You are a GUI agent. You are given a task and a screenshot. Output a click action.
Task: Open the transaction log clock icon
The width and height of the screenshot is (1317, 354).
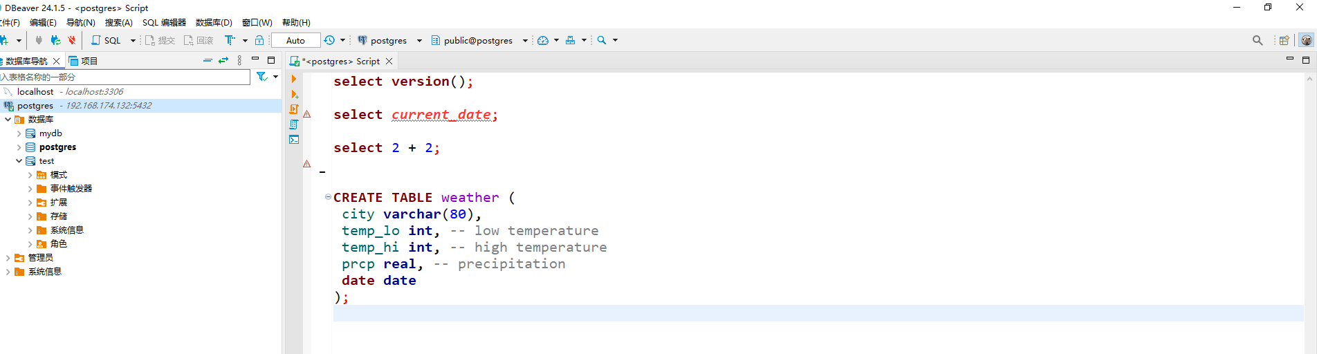click(329, 41)
